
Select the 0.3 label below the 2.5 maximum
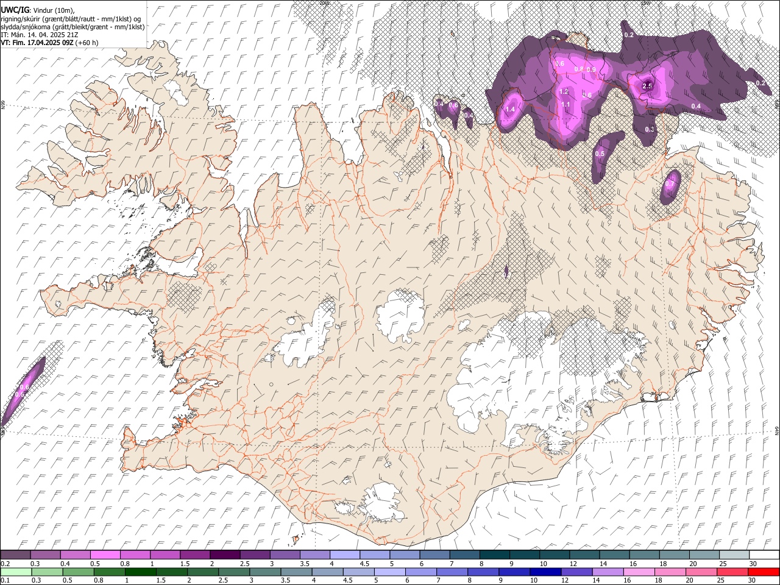tap(650, 129)
